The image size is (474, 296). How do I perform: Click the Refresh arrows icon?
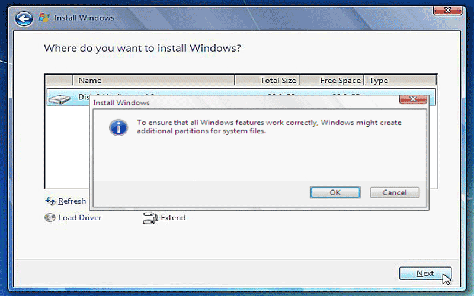point(50,201)
